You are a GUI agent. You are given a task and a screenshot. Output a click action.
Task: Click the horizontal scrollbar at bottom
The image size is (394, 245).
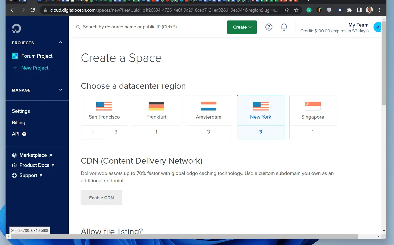pos(184,236)
